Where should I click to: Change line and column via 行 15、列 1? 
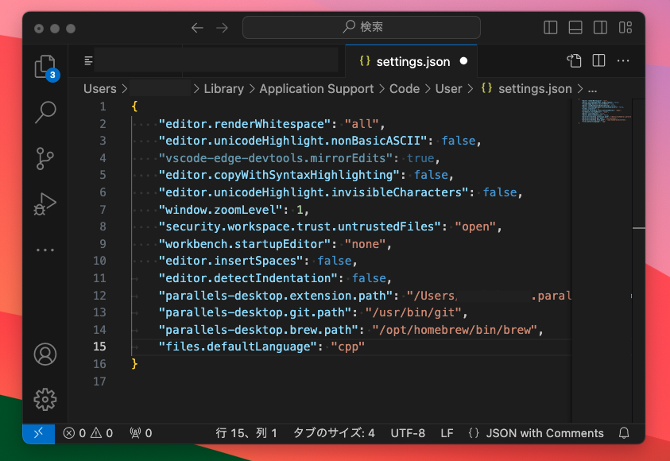point(246,433)
